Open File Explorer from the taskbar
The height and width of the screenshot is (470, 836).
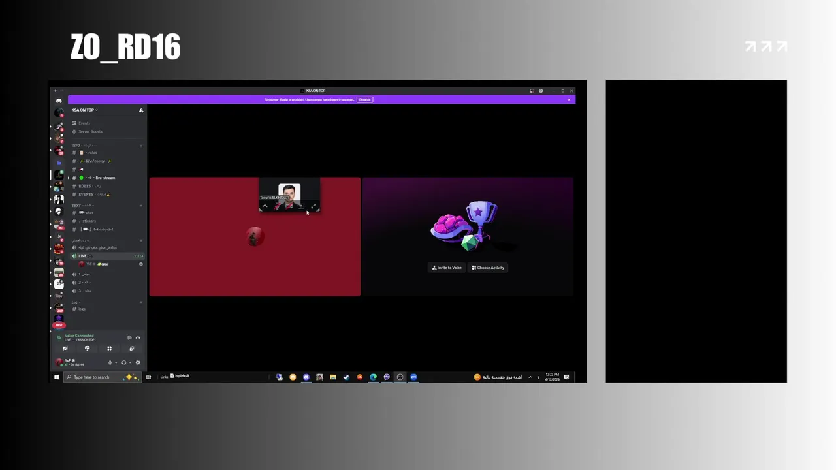click(333, 377)
